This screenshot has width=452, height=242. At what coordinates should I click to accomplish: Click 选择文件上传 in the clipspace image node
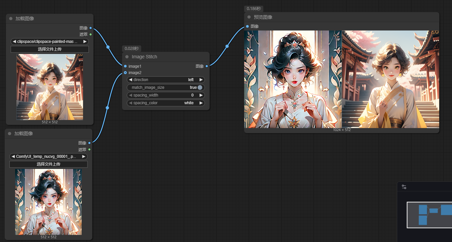click(x=49, y=49)
